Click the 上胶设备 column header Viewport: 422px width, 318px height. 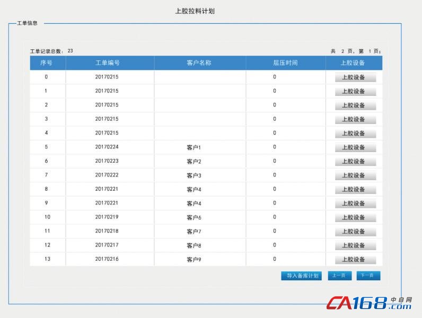(353, 63)
